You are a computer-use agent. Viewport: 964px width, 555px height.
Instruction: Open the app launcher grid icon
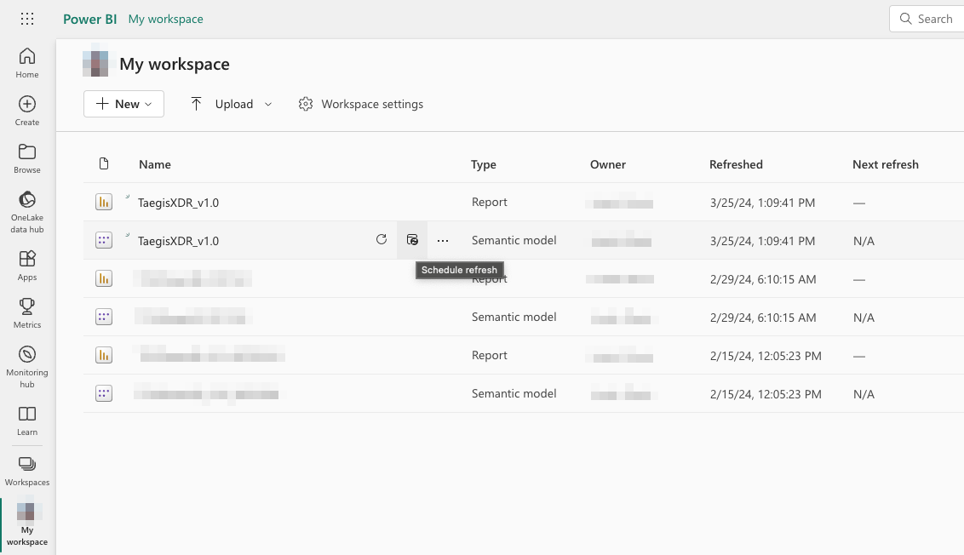coord(27,19)
